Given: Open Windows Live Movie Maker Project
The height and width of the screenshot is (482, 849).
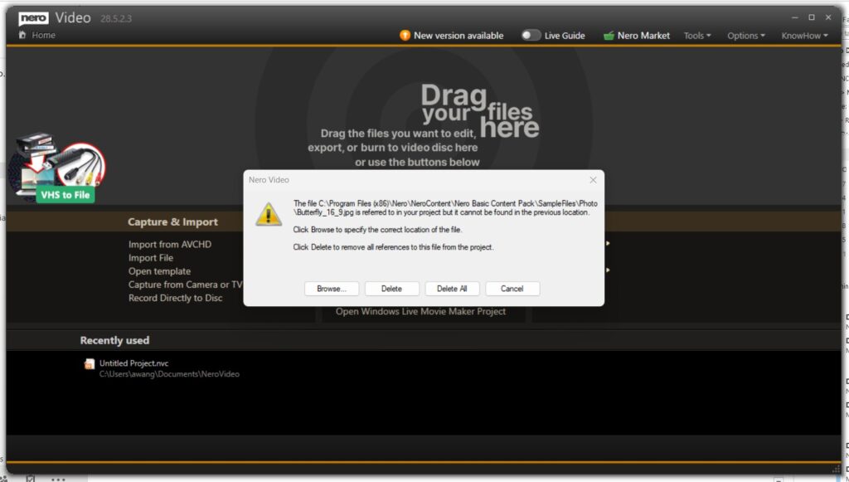Looking at the screenshot, I should coord(420,311).
